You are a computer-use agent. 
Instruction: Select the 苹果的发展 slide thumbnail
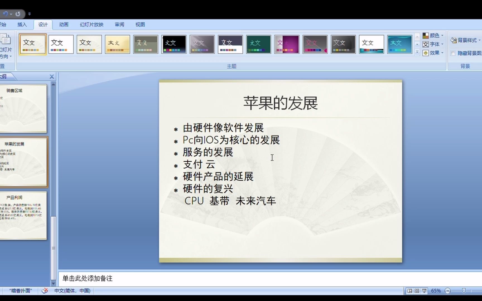[x=23, y=162]
